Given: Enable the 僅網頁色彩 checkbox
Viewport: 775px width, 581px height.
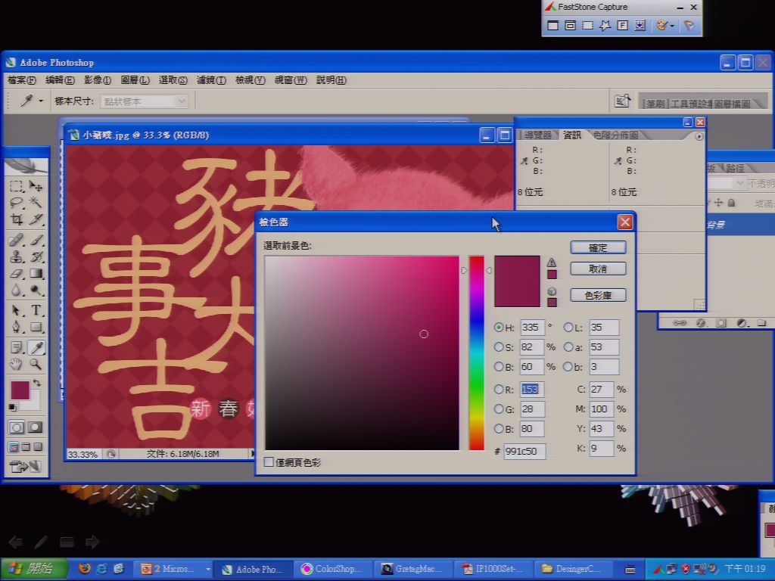Looking at the screenshot, I should pos(269,462).
